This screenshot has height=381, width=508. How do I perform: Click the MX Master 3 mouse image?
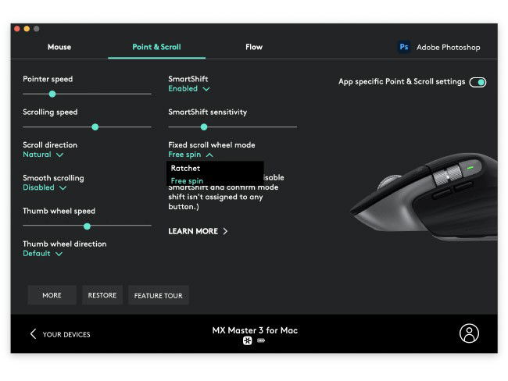tap(424, 198)
